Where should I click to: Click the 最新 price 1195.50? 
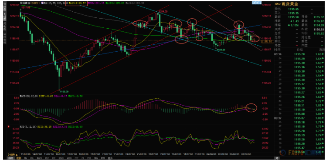point(293,17)
